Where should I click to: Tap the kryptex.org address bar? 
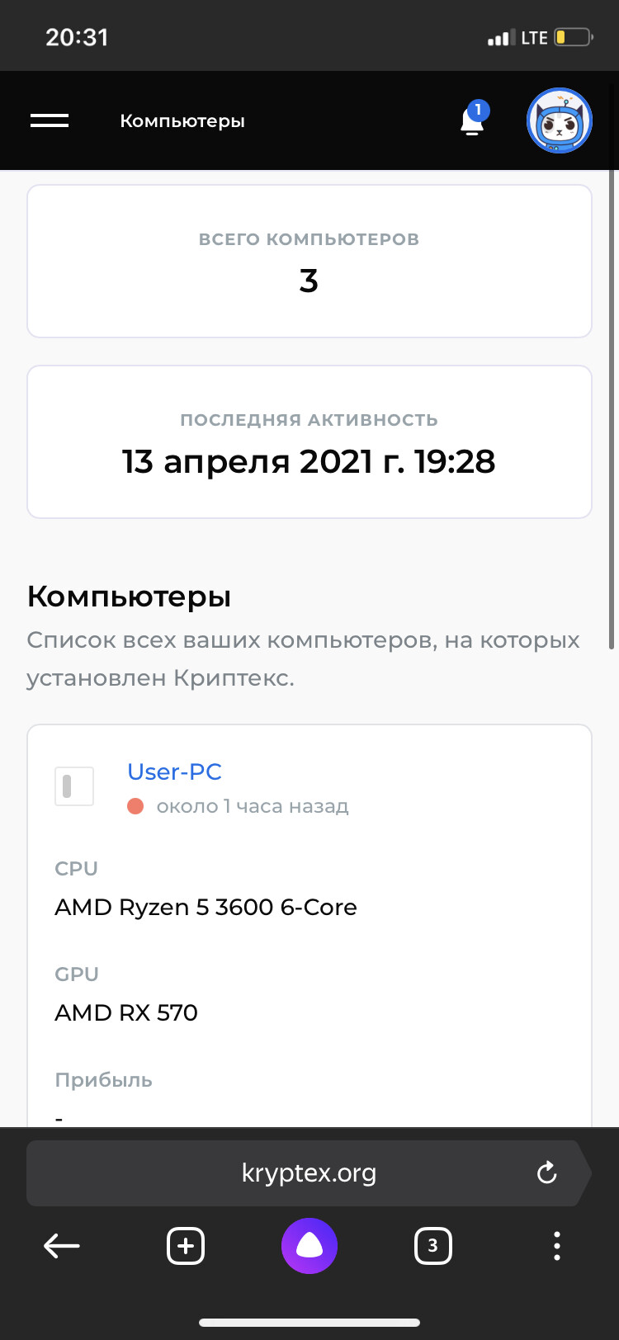309,1172
